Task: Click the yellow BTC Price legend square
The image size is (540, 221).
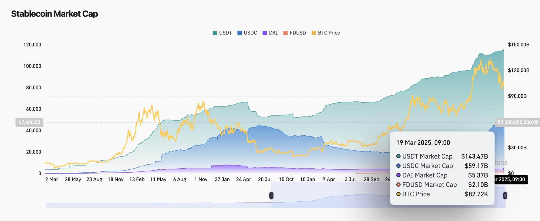Action: [313, 33]
